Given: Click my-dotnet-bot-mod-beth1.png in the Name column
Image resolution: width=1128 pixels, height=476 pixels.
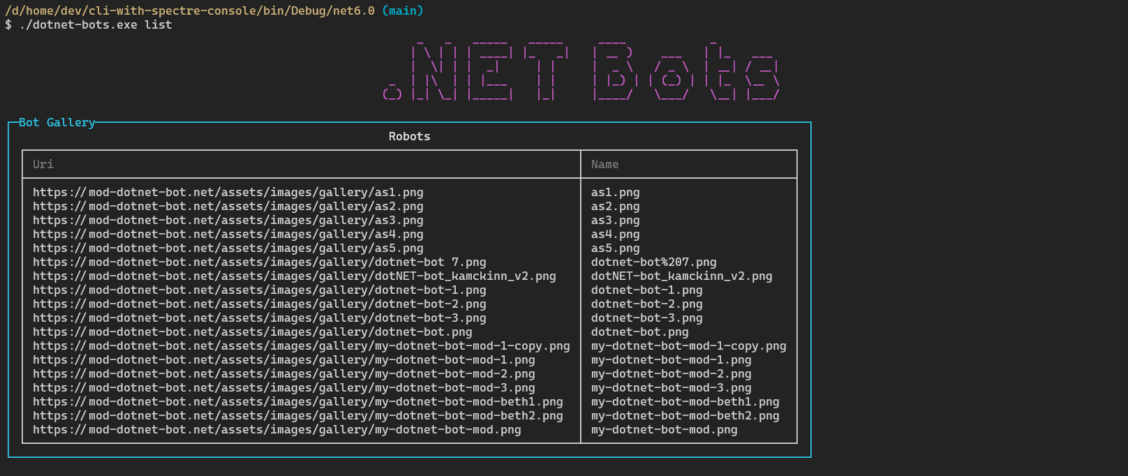Looking at the screenshot, I should pos(685,401).
